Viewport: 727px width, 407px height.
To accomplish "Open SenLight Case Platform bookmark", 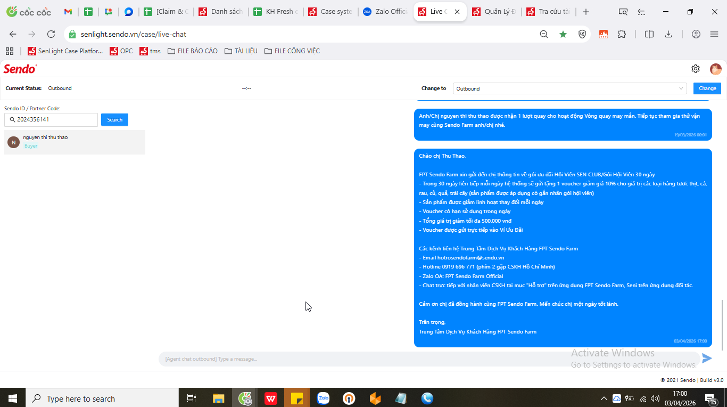I will click(x=65, y=51).
